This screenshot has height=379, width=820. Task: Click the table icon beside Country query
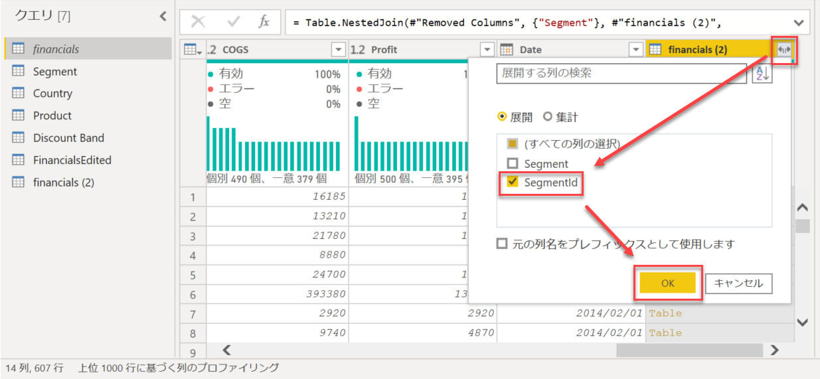[x=19, y=94]
